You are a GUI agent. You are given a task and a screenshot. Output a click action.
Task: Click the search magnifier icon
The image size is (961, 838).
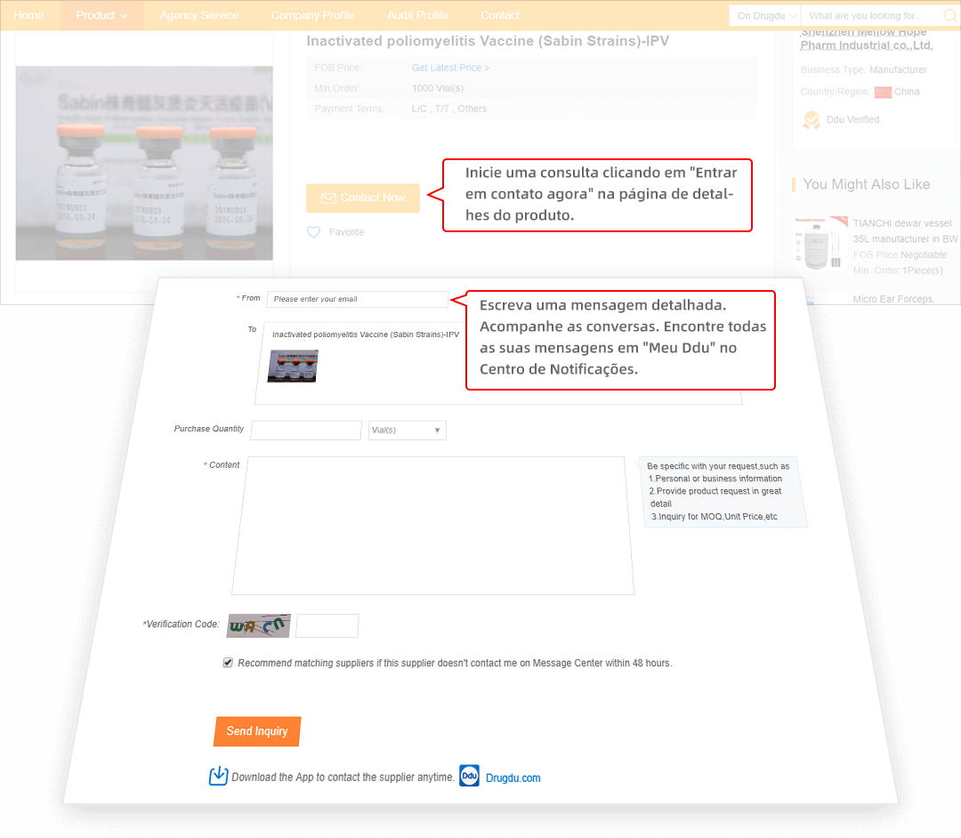(949, 16)
